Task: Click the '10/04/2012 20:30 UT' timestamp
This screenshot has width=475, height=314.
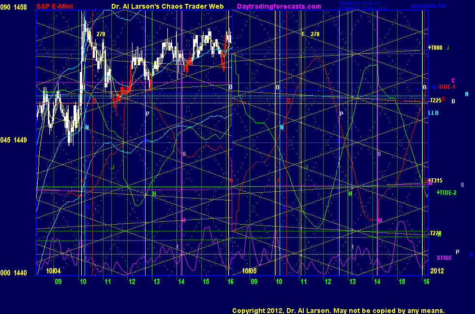Action: tap(359, 3)
